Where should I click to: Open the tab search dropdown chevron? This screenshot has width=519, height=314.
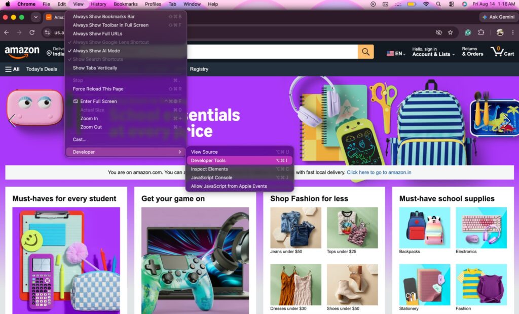coord(35,17)
